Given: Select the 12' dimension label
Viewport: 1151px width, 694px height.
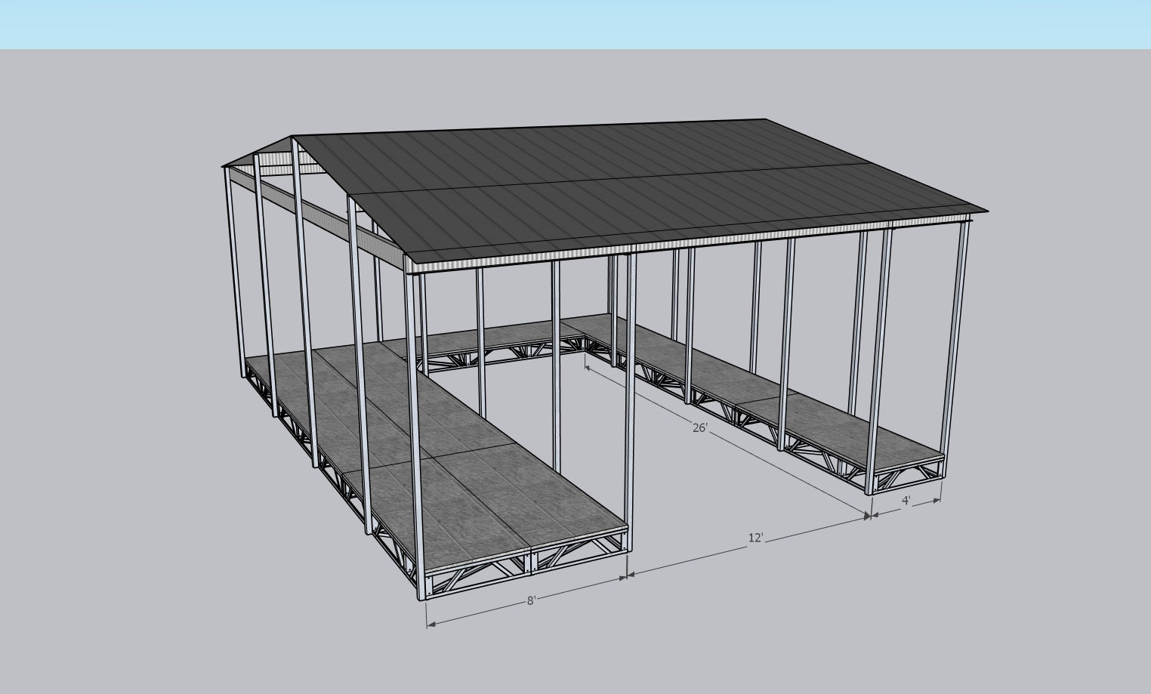Looking at the screenshot, I should coord(754,538).
